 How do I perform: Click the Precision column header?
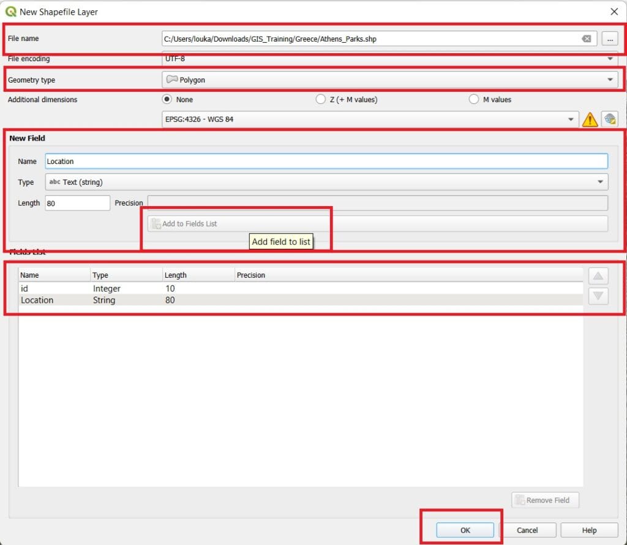coord(408,275)
